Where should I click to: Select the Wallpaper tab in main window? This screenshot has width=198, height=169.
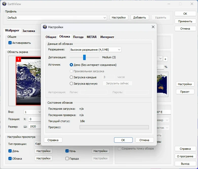click(x=12, y=30)
